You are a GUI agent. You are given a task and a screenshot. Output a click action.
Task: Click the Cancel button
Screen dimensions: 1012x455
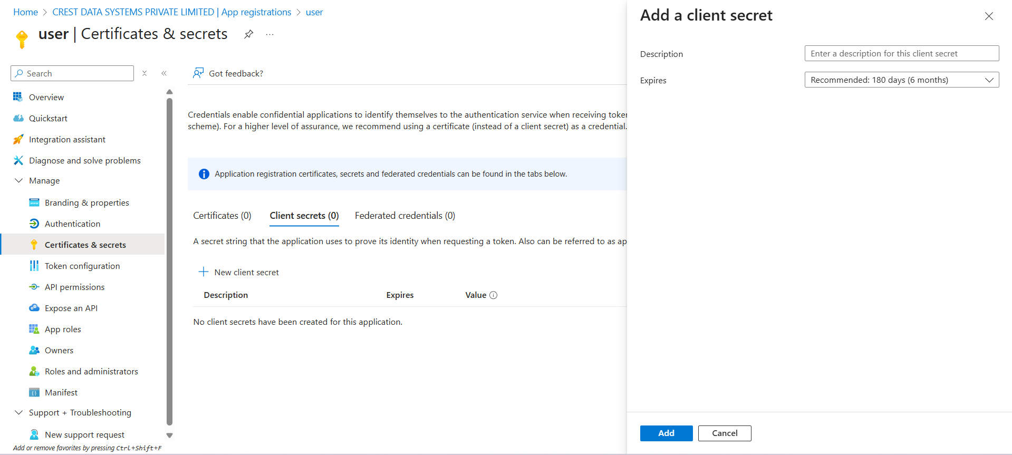pos(725,433)
